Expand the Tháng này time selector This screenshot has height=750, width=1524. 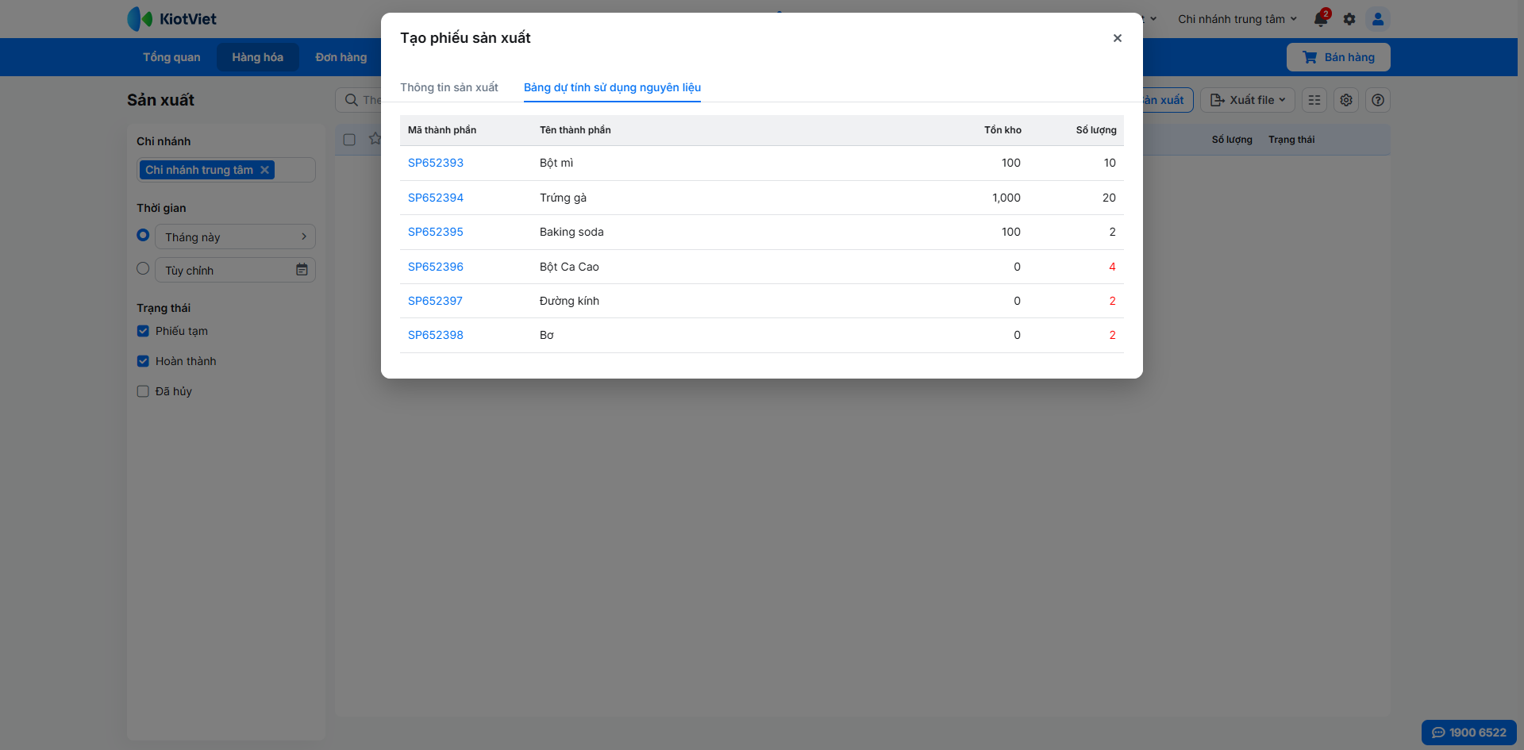[x=235, y=237]
